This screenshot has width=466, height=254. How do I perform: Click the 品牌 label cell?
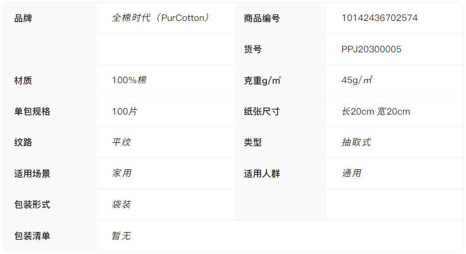(23, 18)
